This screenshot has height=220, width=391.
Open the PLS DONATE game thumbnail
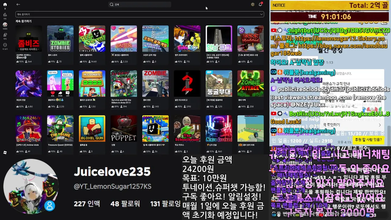(92, 83)
